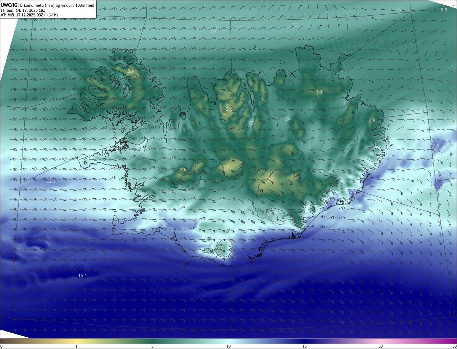457x349 pixels.
Task: Click the 2.9 value over the Westfjords
Action: (x=131, y=71)
